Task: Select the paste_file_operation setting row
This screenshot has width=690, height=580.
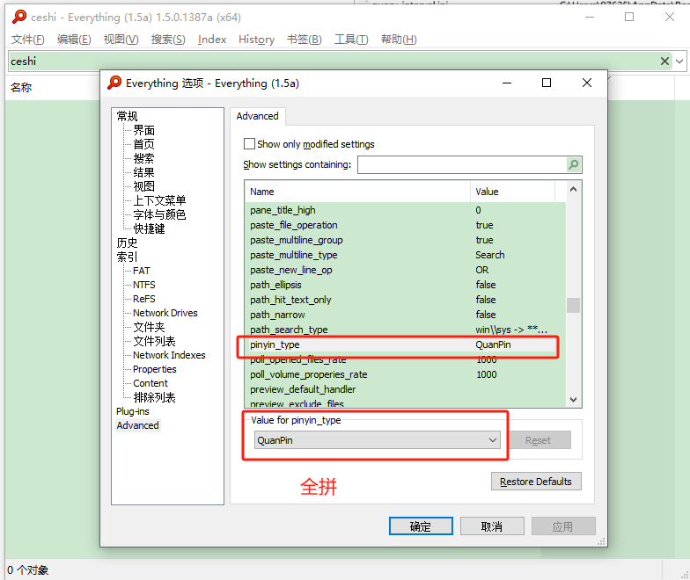Action: (405, 225)
